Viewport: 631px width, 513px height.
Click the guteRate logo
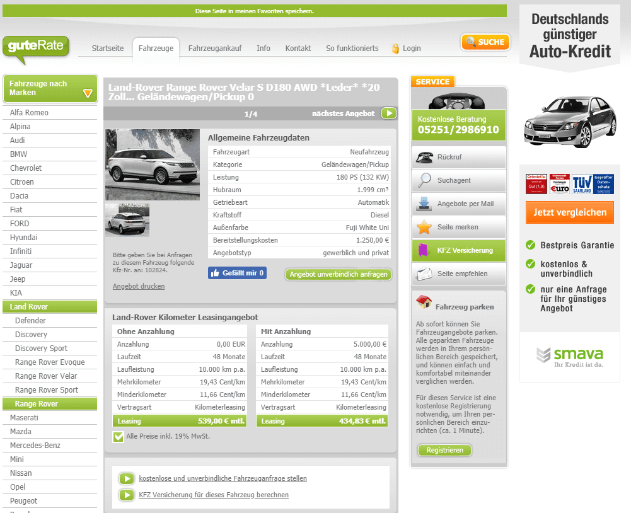point(36,49)
